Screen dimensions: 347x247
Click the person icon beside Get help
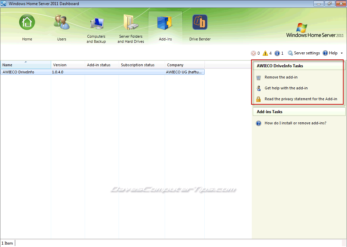259,88
